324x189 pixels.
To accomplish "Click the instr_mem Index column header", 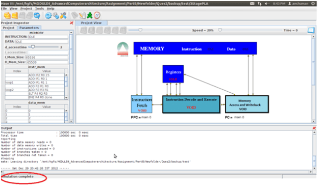I will pyautogui.click(x=17, y=71).
